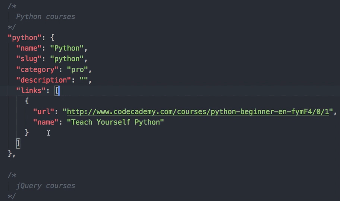Image resolution: width=340 pixels, height=201 pixels.
Task: Click the "jQuery courses" comment text
Action: [x=45, y=186]
